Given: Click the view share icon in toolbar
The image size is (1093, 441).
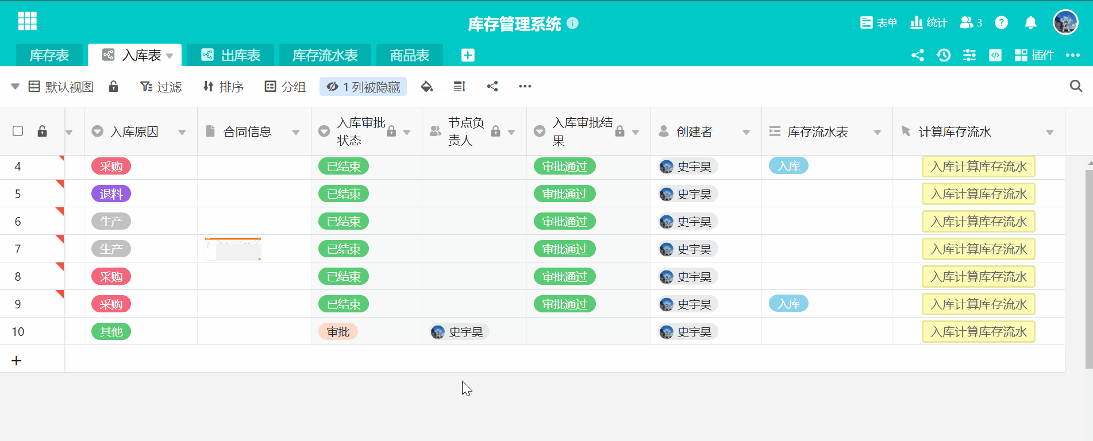Looking at the screenshot, I should point(492,86).
